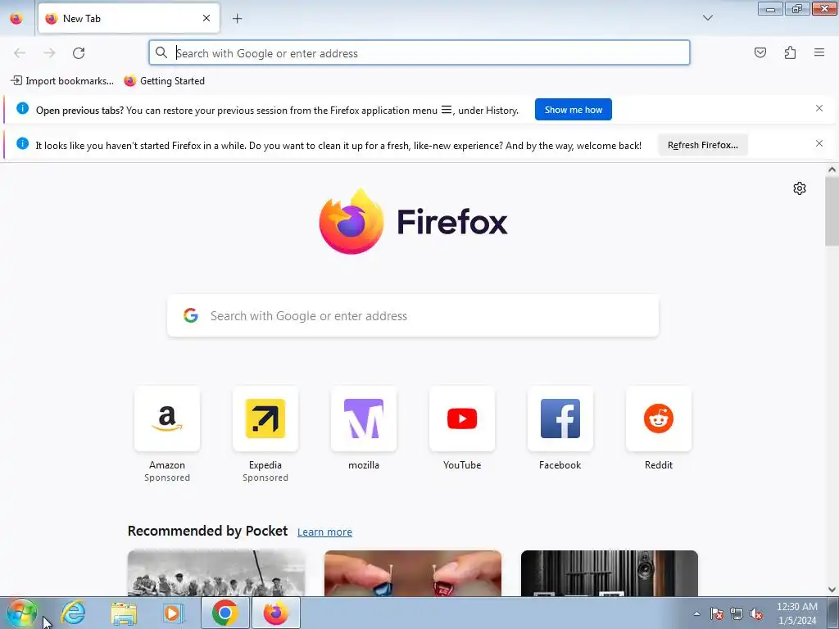
Task: Open a new tab with plus button
Action: 237,18
